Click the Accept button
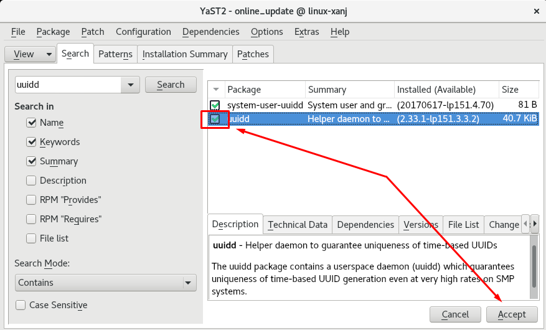This screenshot has width=546, height=330. coord(512,314)
